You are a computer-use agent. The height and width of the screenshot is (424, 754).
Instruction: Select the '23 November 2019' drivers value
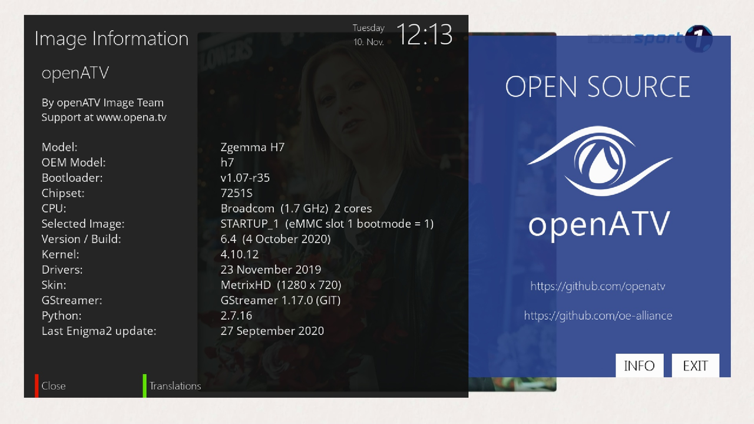coord(271,270)
